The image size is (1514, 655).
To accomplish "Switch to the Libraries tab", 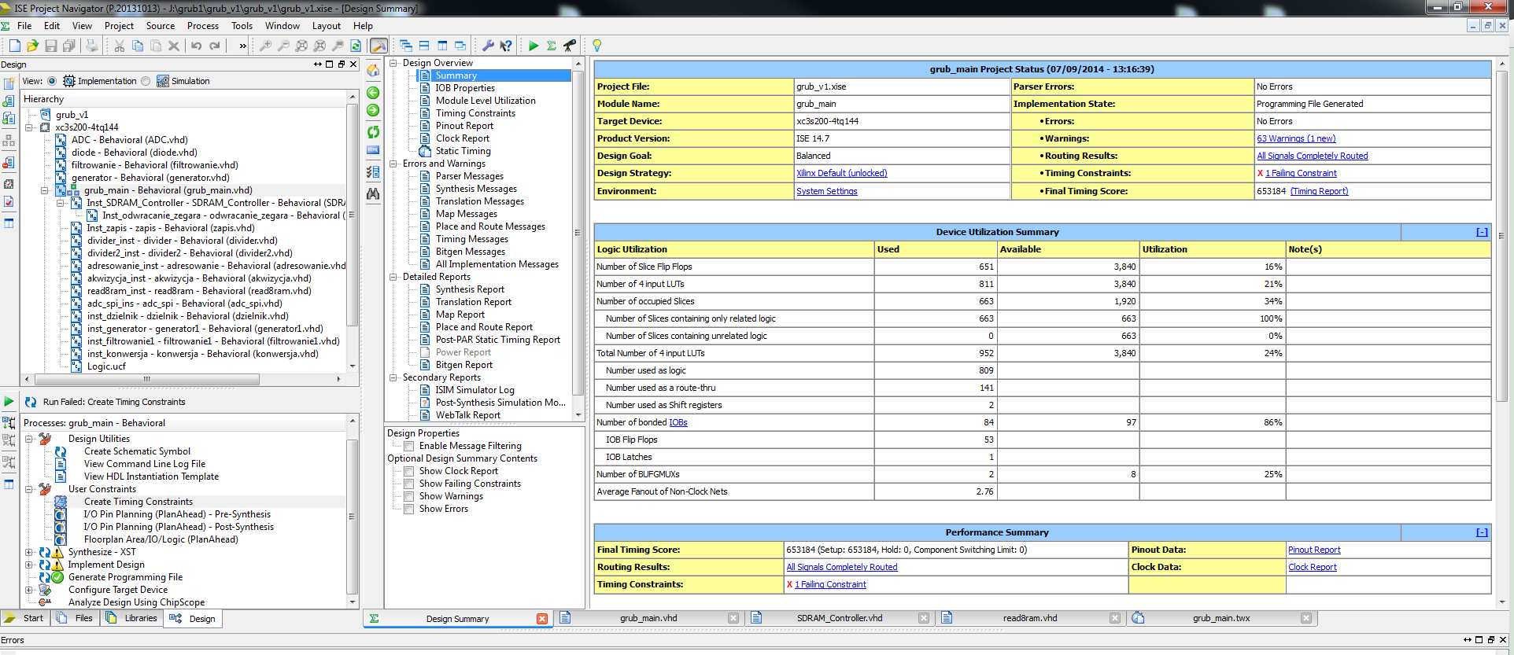I will 131,619.
